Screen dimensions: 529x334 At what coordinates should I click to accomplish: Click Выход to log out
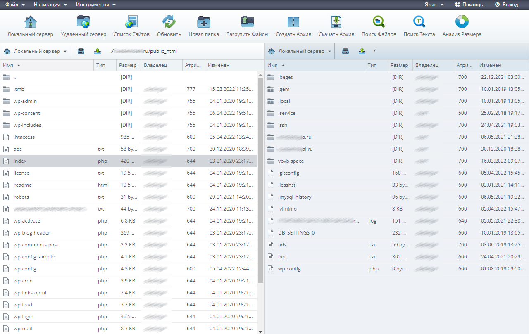point(507,5)
